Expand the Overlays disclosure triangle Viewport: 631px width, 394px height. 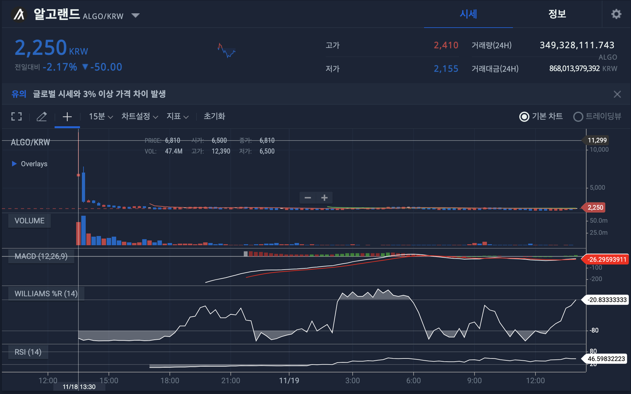14,164
